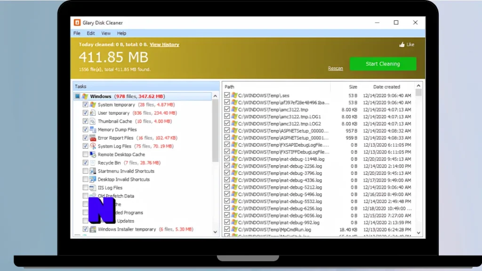This screenshot has height=271, width=482.
Task: Toggle the Windows category tri-state checkbox
Action: coord(78,96)
